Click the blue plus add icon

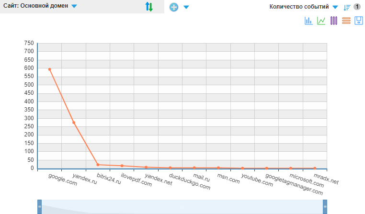point(174,7)
